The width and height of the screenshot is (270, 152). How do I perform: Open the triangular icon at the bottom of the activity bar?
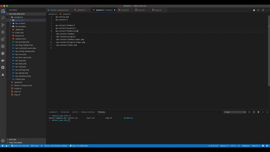point(3,75)
